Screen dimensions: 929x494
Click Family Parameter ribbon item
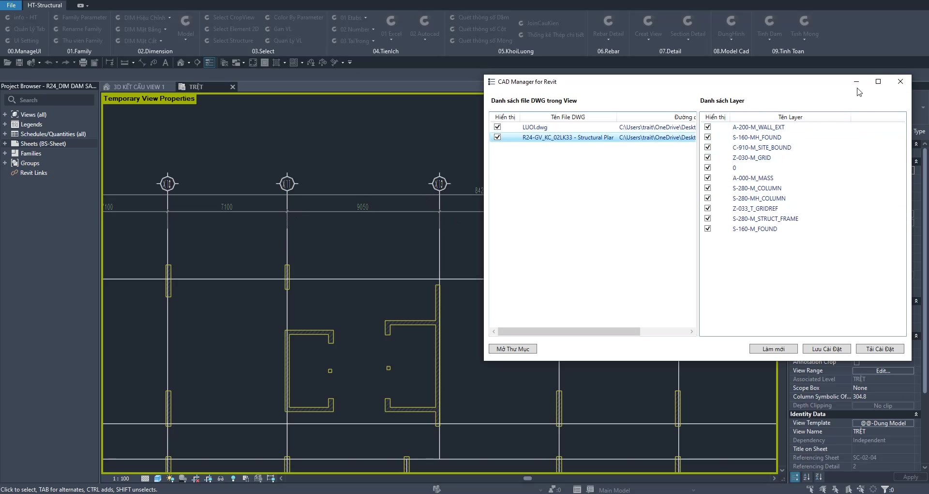[80, 17]
